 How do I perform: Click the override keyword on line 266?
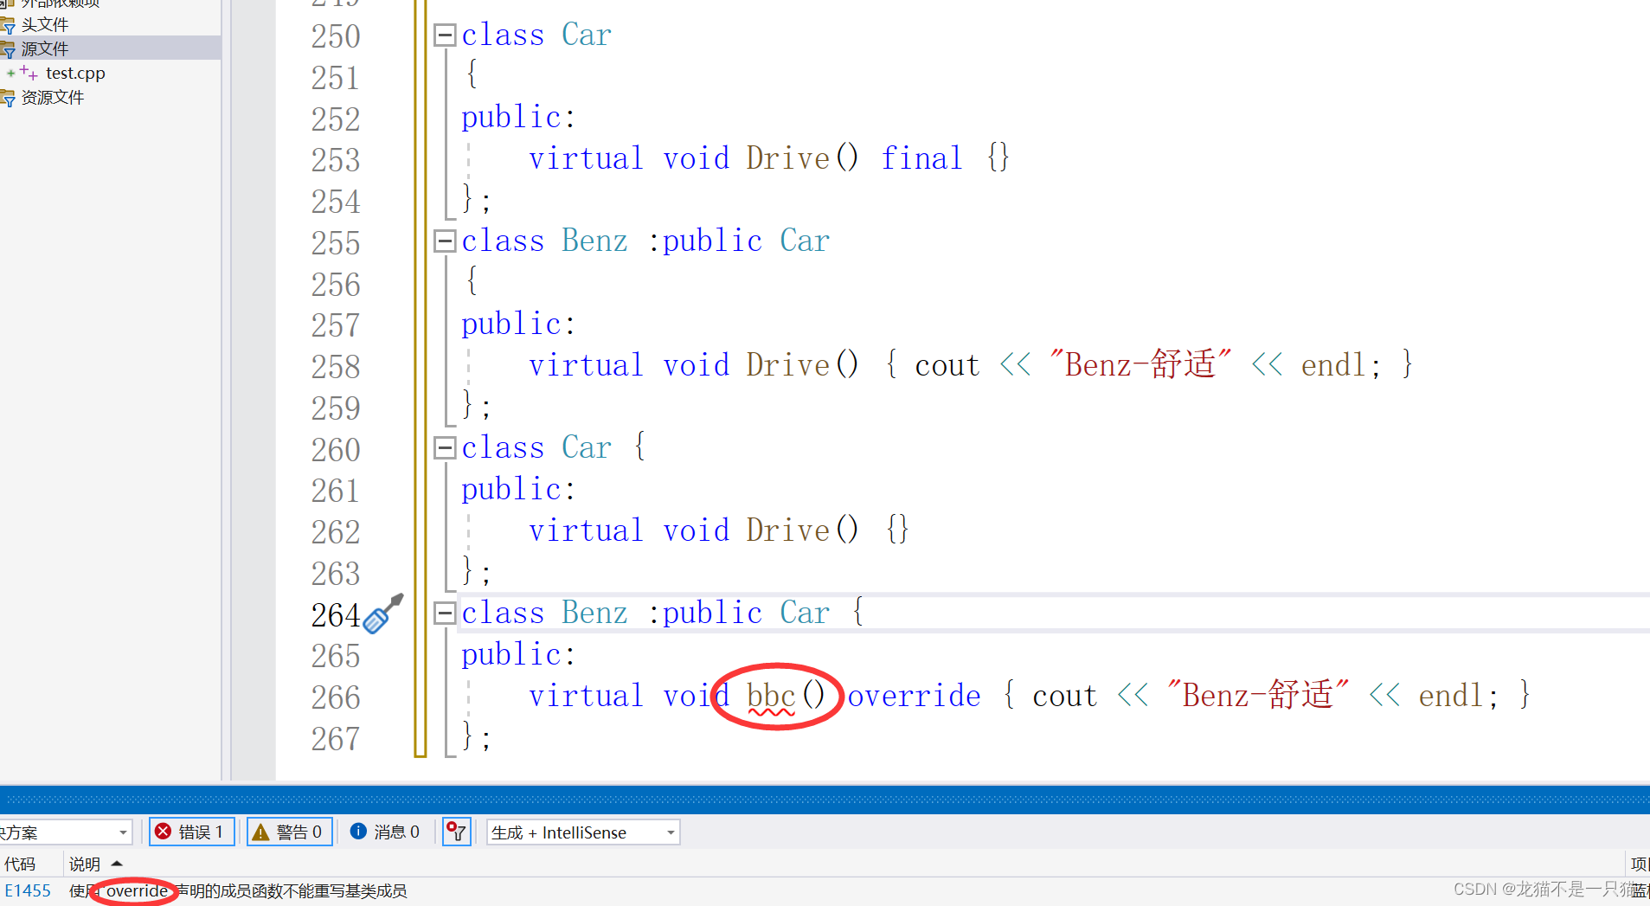point(914,696)
